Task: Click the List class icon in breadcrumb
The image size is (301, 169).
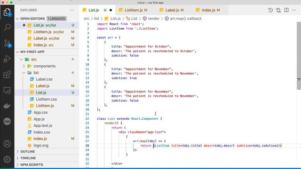Action: pos(128,19)
